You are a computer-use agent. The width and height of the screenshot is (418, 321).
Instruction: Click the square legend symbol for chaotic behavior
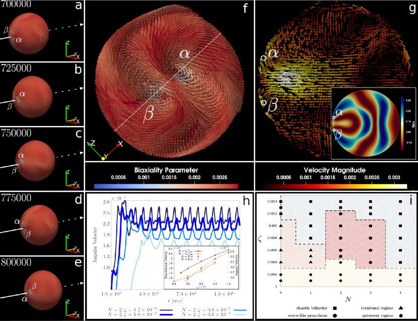pyautogui.click(x=335, y=308)
